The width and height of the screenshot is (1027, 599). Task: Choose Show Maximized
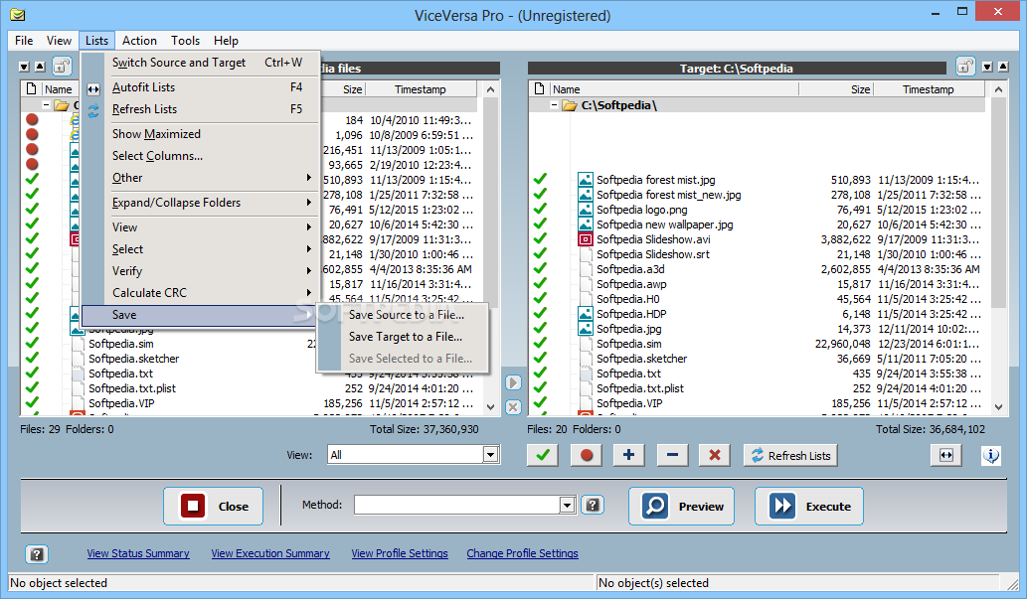tap(201, 133)
